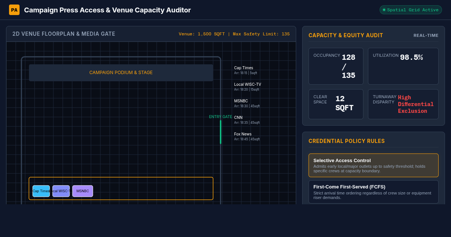The image size is (451, 237).
Task: Select Fox News in arrival queue
Action: 247,137
